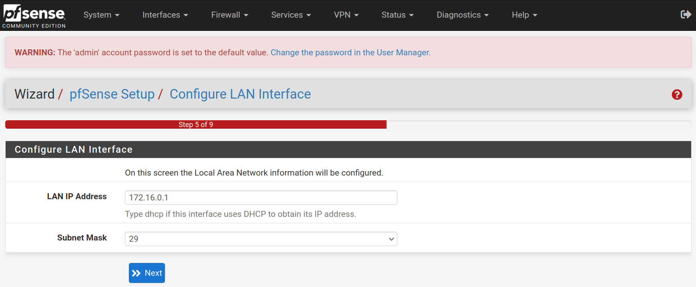Image resolution: width=696 pixels, height=287 pixels.
Task: Click the Step 5 of 9 progress bar
Action: [196, 125]
